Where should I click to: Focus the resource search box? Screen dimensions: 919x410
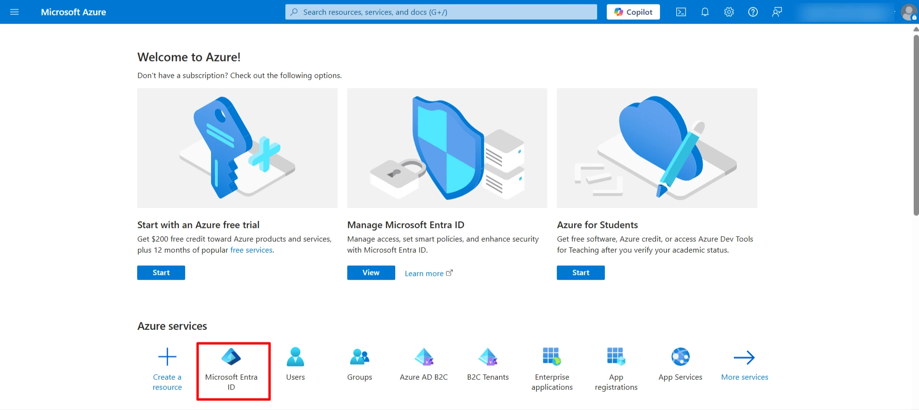tap(441, 12)
